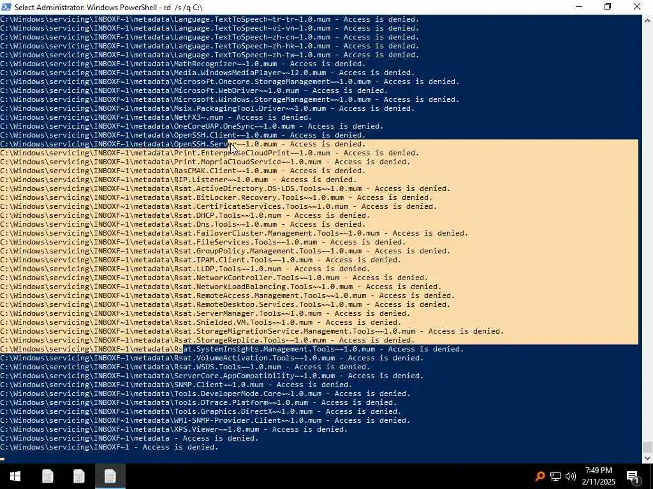Click the Rsat.BitLocker.Recovery.Tools line

[216, 197]
